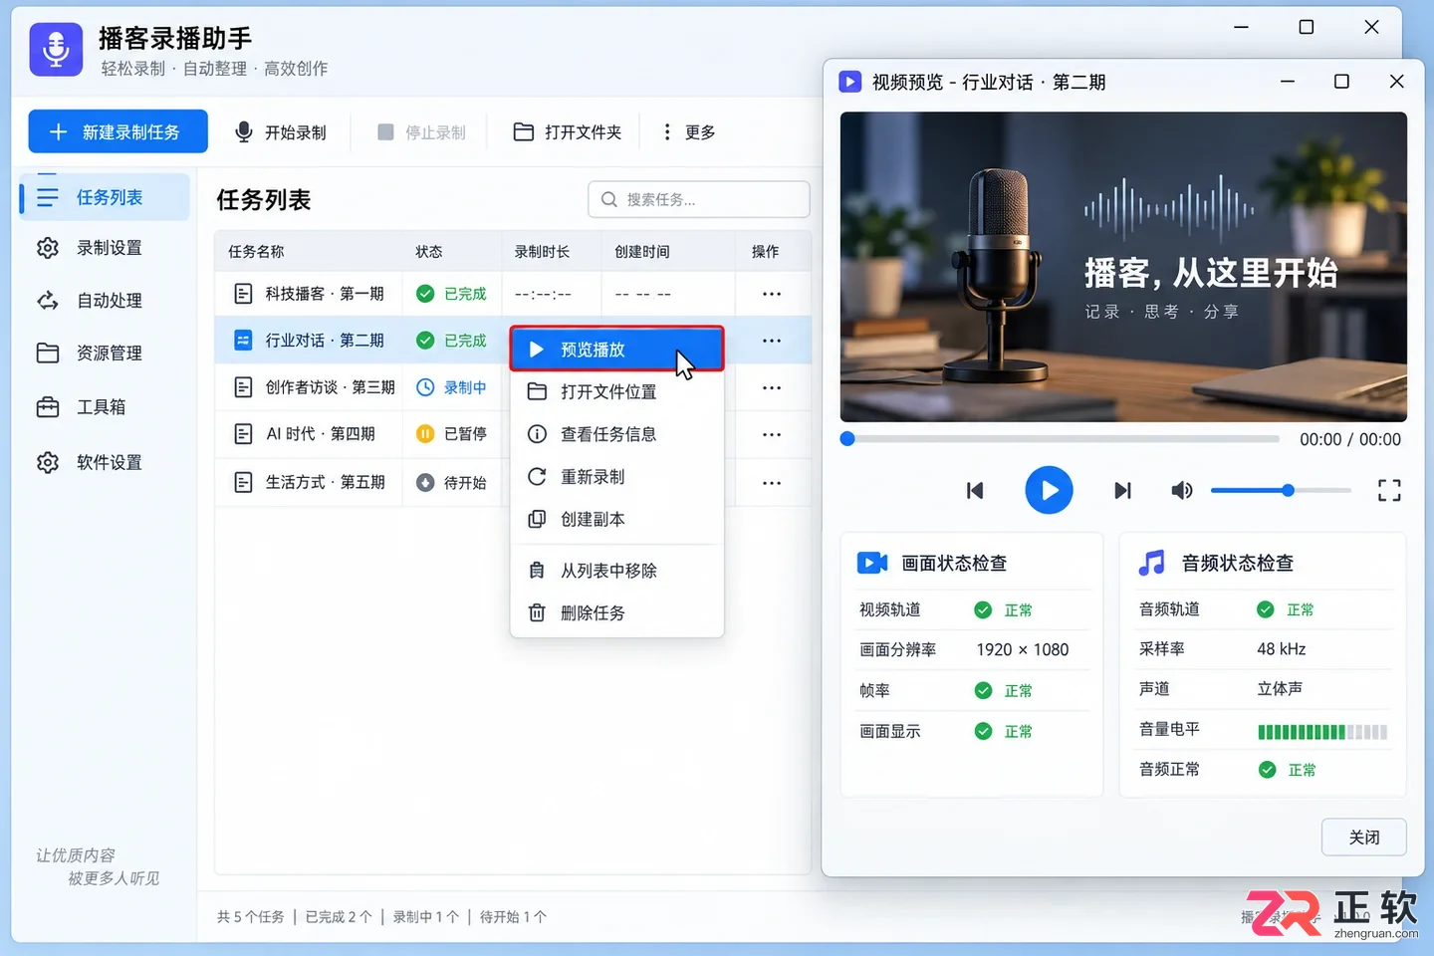
Task: Click the 软件设置 gear icon
Action: [x=48, y=463]
